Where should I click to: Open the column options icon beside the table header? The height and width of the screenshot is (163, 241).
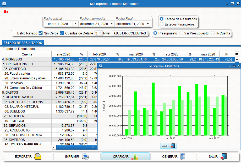(x=237, y=54)
